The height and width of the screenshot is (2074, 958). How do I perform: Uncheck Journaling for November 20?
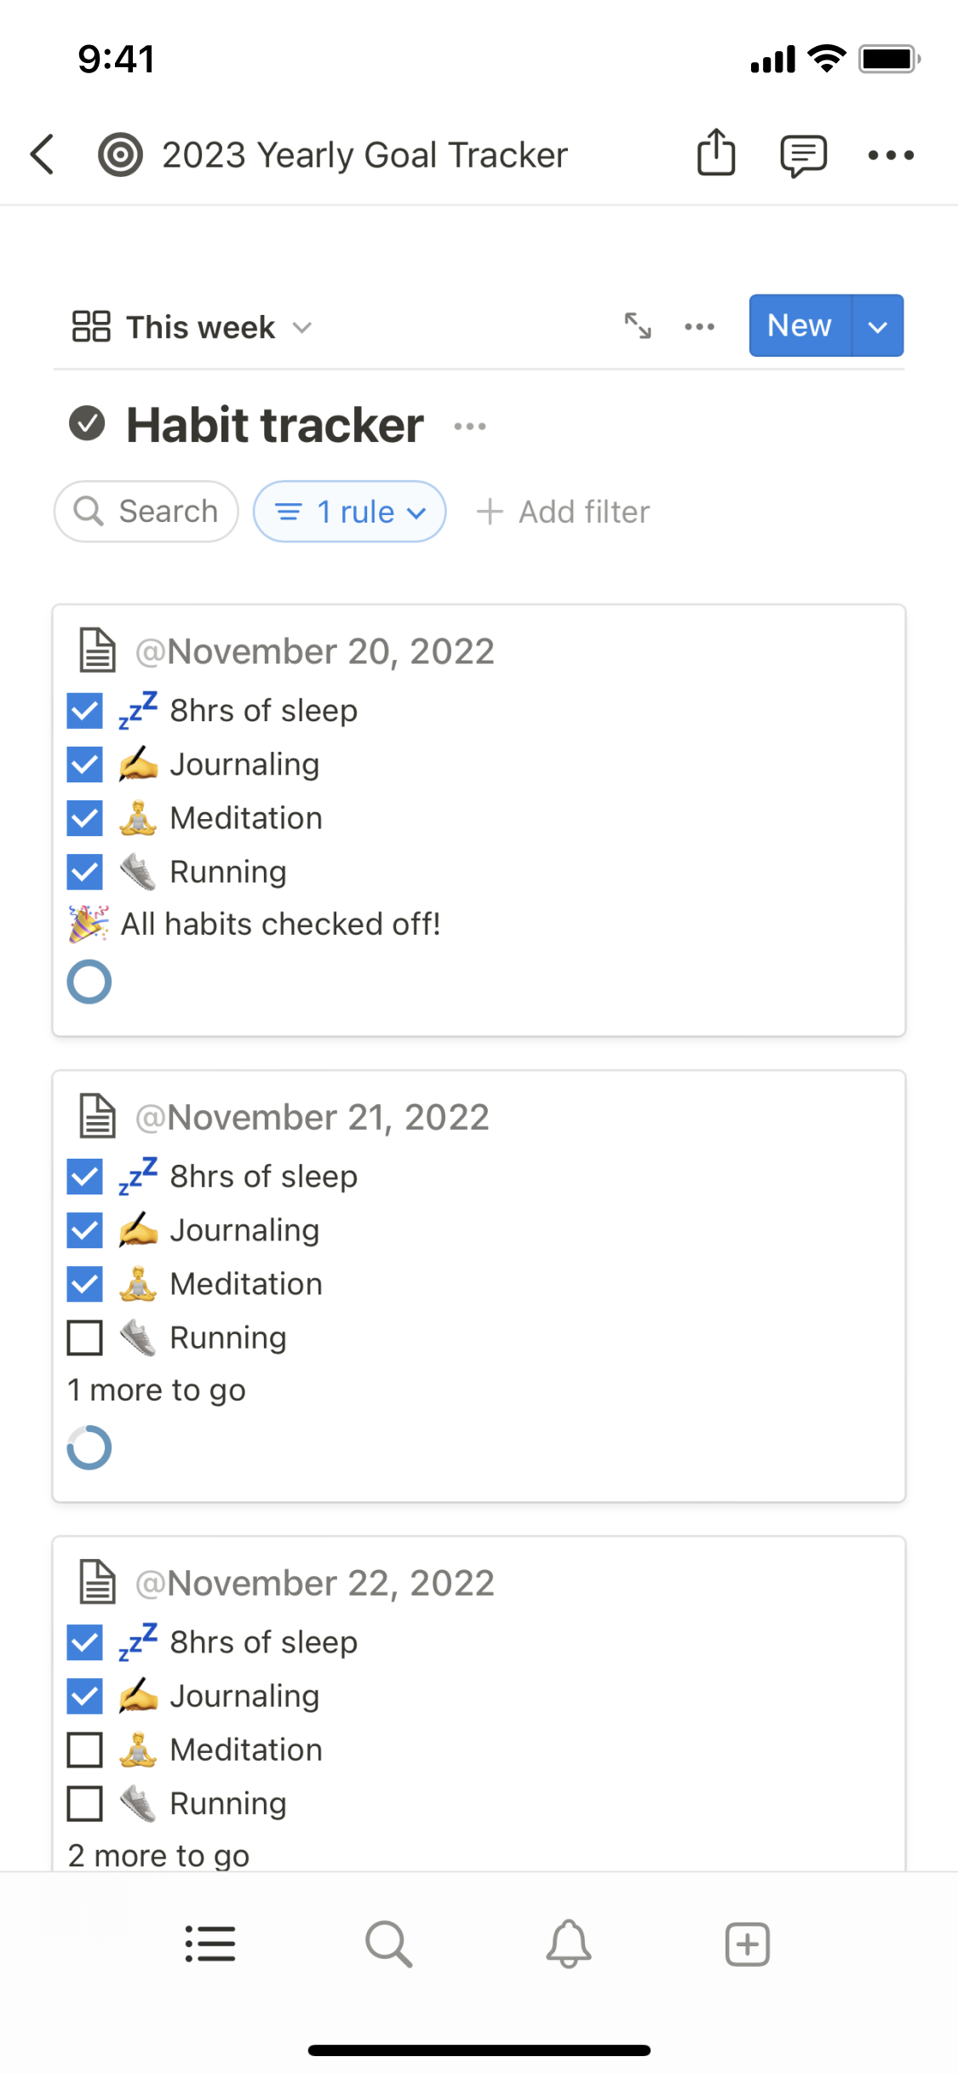point(85,765)
